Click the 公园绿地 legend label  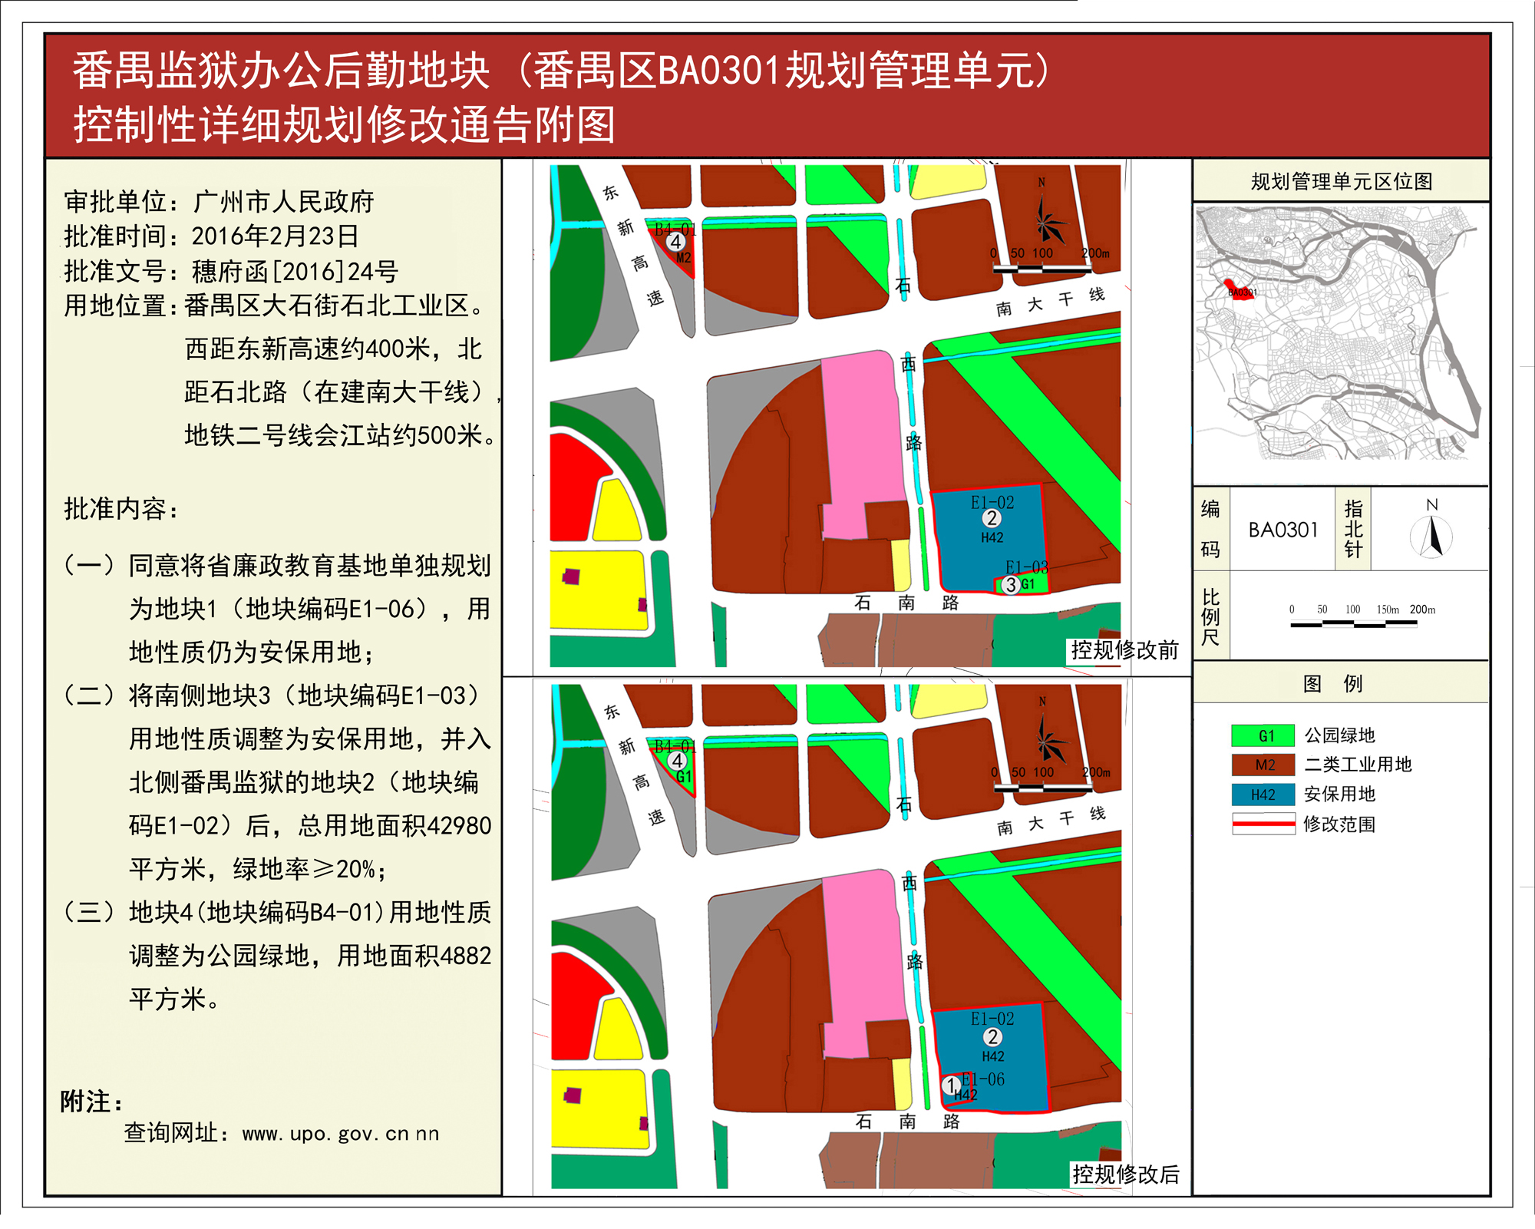pyautogui.click(x=1339, y=735)
